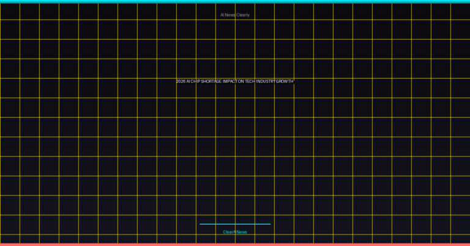Click the salmon bar along the bottom edge

pos(235,244)
